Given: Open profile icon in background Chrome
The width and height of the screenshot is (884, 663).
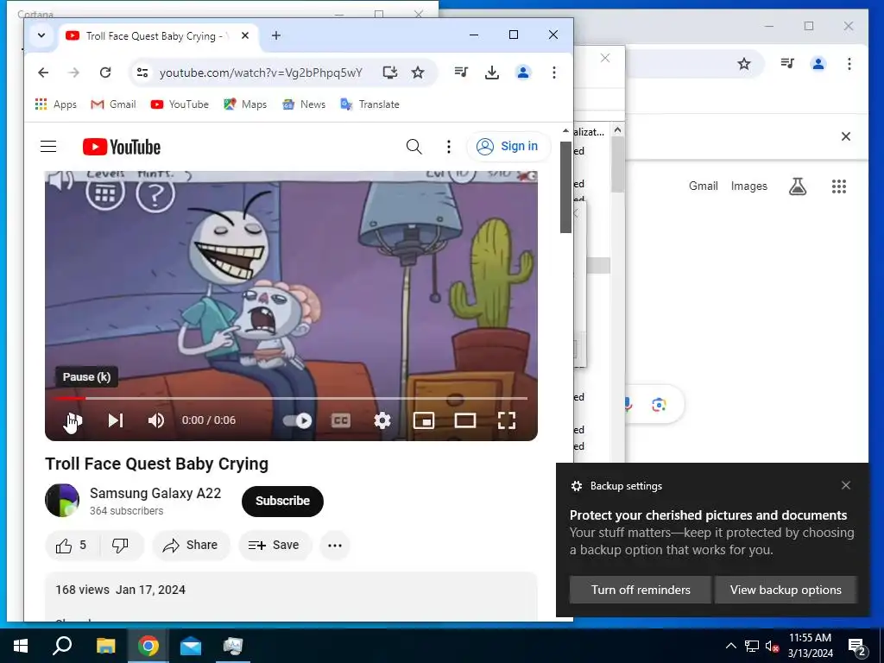Looking at the screenshot, I should [x=818, y=64].
